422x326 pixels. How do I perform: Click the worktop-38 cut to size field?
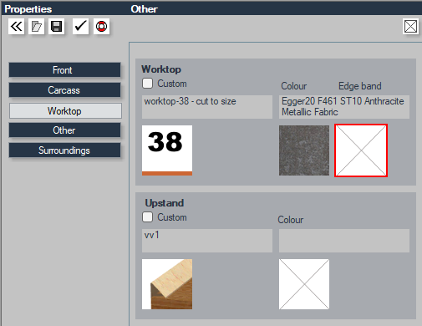(207, 107)
